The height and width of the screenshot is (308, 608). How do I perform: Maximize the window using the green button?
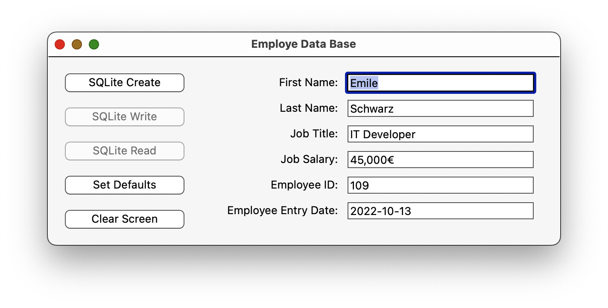pyautogui.click(x=94, y=44)
